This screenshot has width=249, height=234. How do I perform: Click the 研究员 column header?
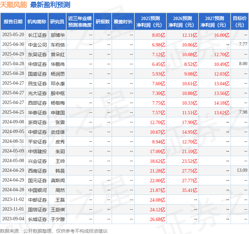pyautogui.click(x=57, y=22)
